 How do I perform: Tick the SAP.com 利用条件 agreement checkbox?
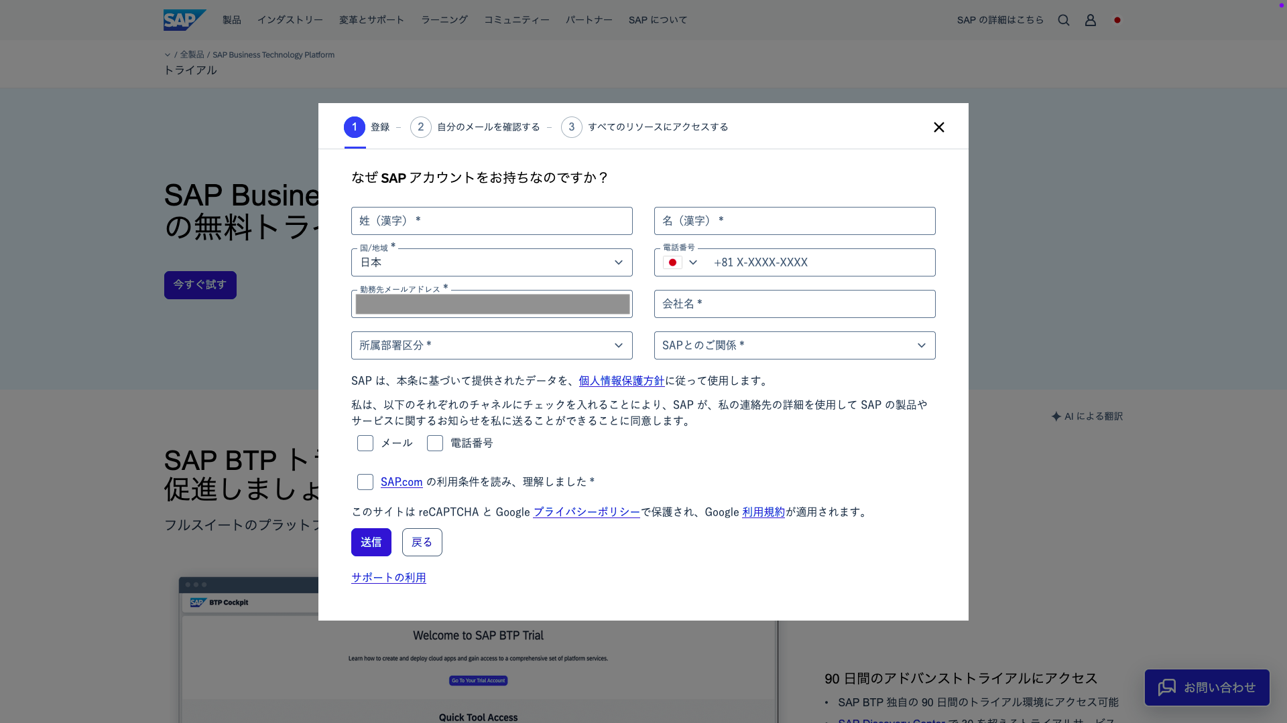point(365,482)
